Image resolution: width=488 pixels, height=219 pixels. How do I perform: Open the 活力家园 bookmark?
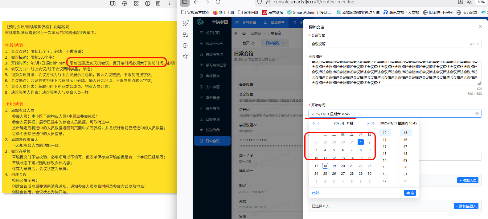coord(467,13)
